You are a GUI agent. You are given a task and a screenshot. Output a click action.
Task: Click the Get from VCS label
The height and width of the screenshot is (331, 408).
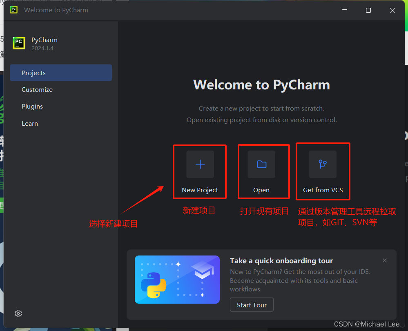pos(323,190)
